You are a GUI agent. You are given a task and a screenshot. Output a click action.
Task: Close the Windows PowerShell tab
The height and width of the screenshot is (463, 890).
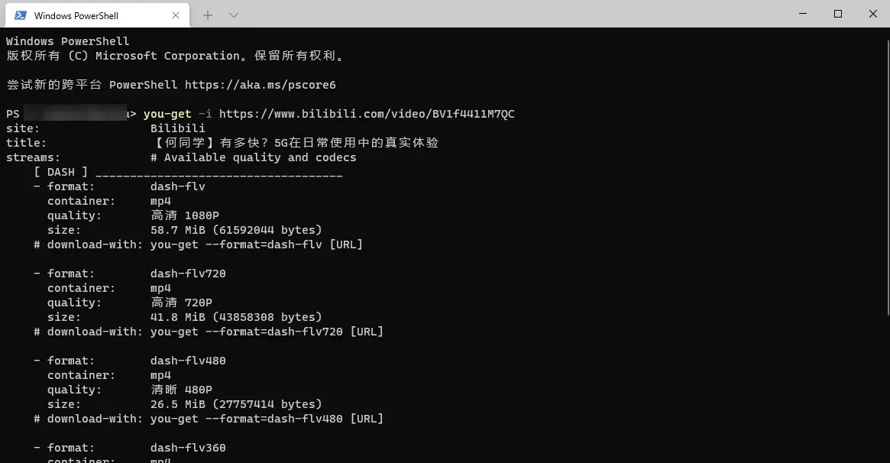[x=176, y=15]
